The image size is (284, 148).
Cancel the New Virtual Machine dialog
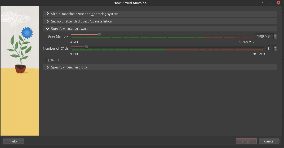click(x=269, y=141)
